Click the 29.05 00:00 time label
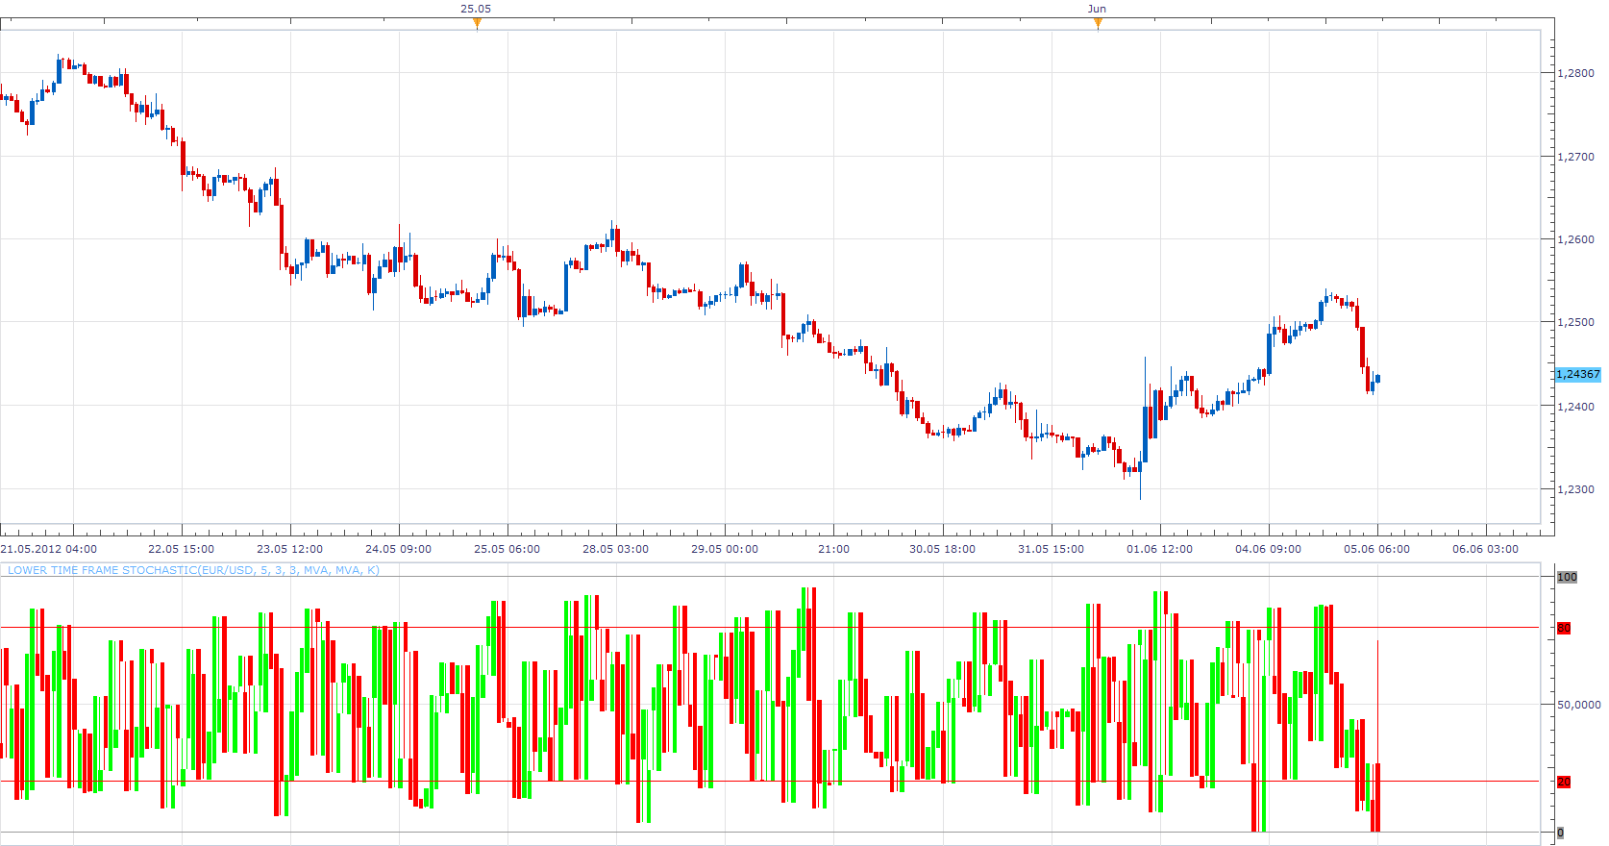The height and width of the screenshot is (846, 1609). click(725, 549)
